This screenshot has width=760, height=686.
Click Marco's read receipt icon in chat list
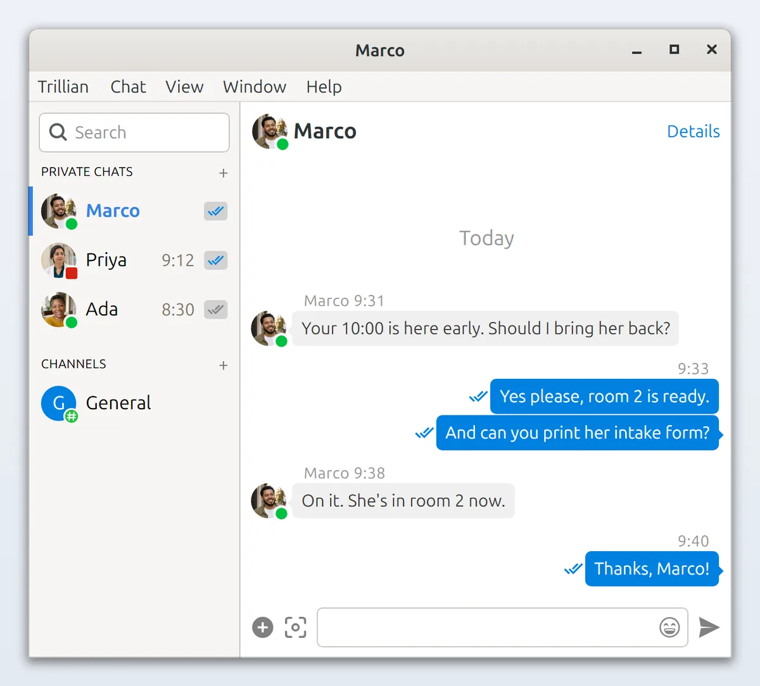tap(216, 211)
